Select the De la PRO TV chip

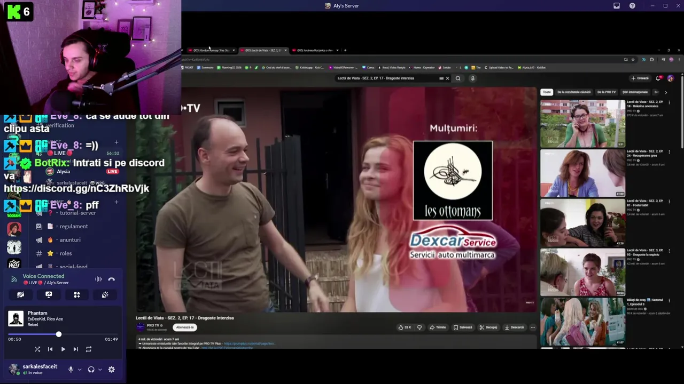click(x=607, y=92)
